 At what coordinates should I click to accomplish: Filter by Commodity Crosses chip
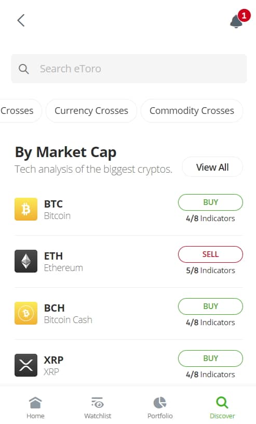pyautogui.click(x=192, y=111)
